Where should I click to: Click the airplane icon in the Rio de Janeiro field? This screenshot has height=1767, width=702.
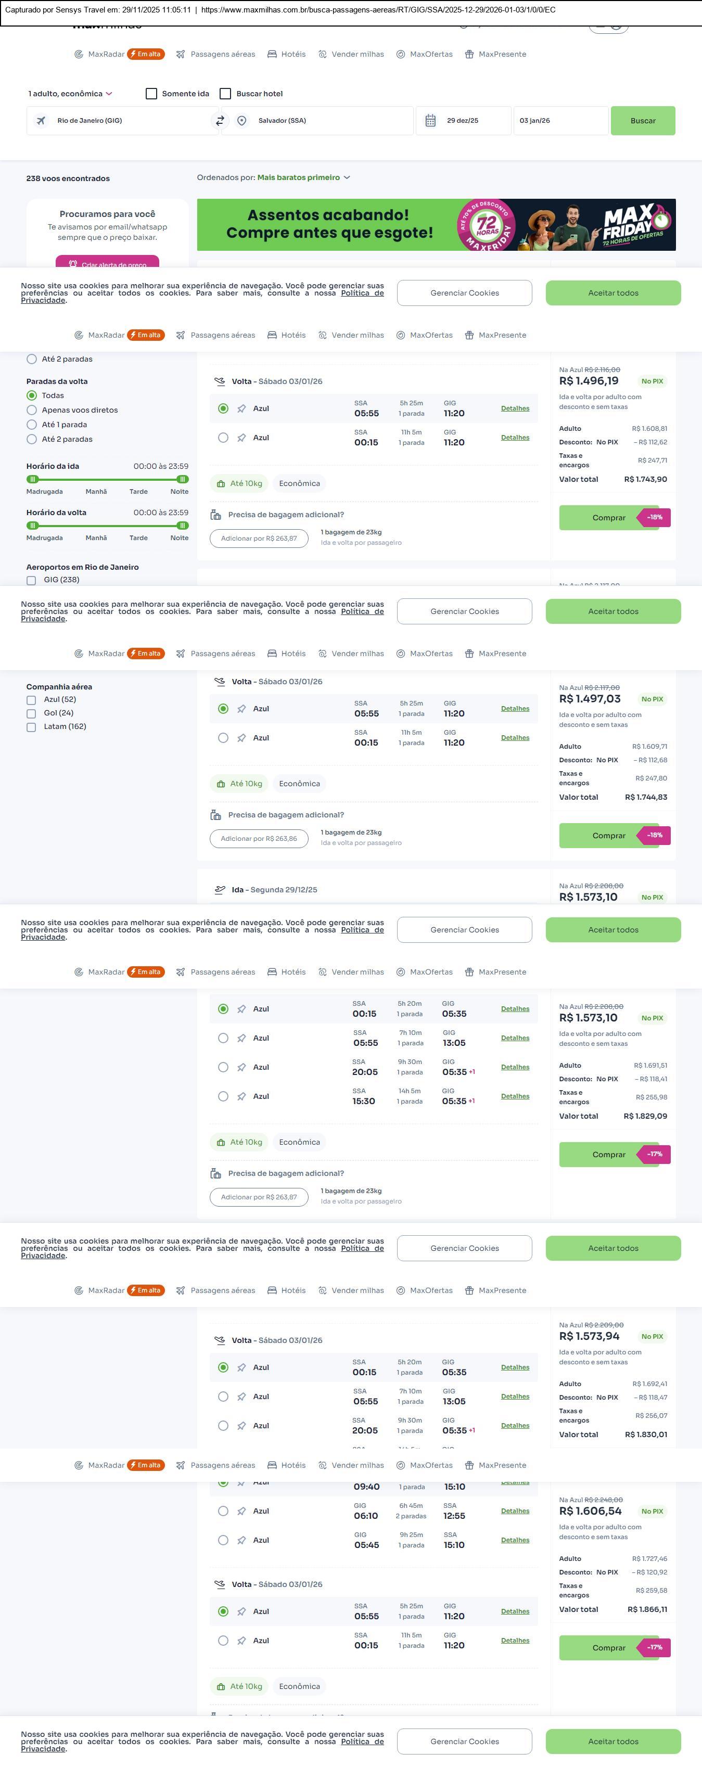(41, 121)
